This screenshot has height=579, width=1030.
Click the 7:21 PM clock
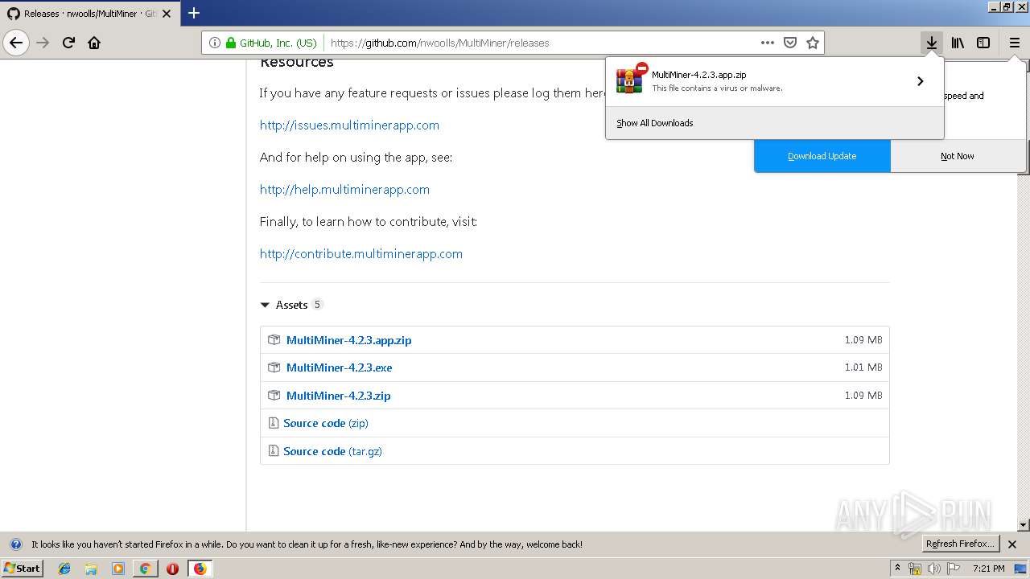988,569
